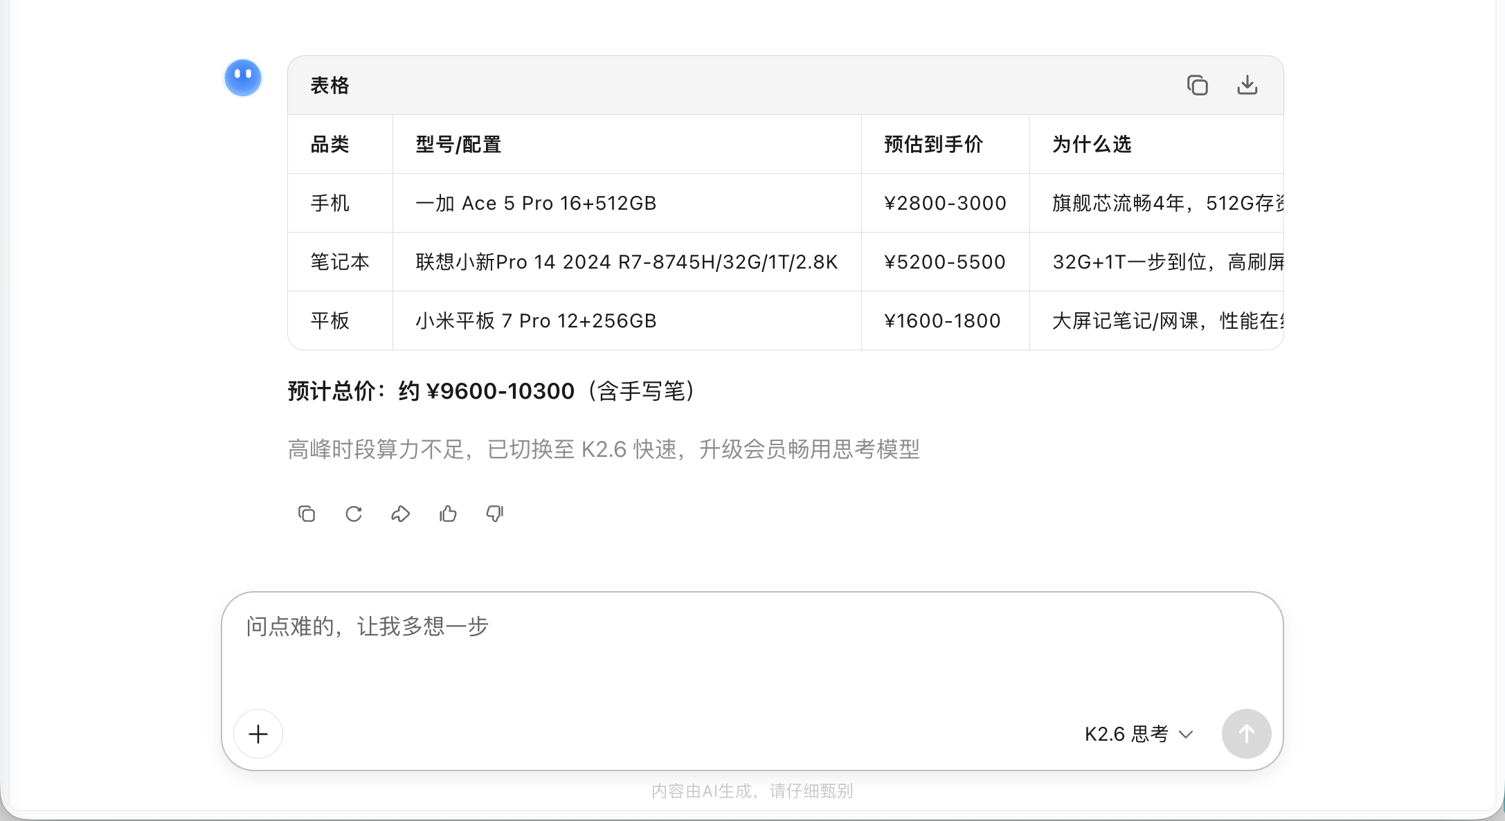The height and width of the screenshot is (821, 1505).
Task: Select the 联想小新Pro 14 2024 cell
Action: 627,262
